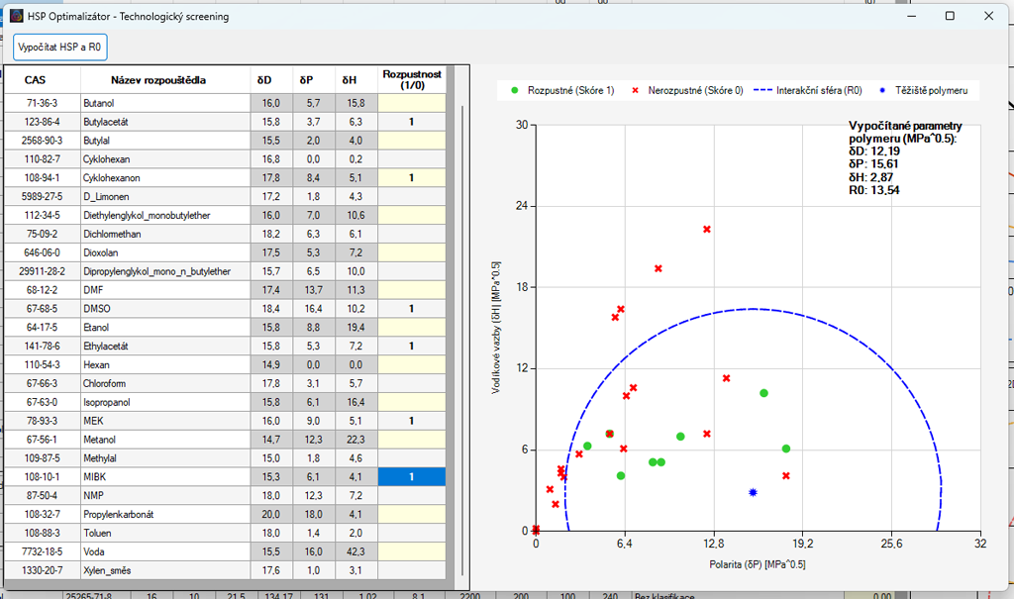The height and width of the screenshot is (599, 1014).
Task: Click the δP value 18,0 for Propylenkarbonát
Action: pyautogui.click(x=314, y=515)
